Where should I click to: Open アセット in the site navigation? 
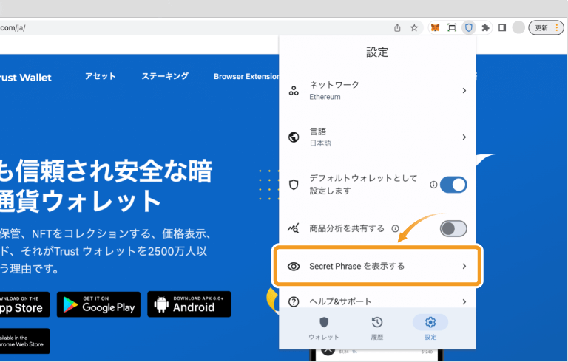pos(101,76)
